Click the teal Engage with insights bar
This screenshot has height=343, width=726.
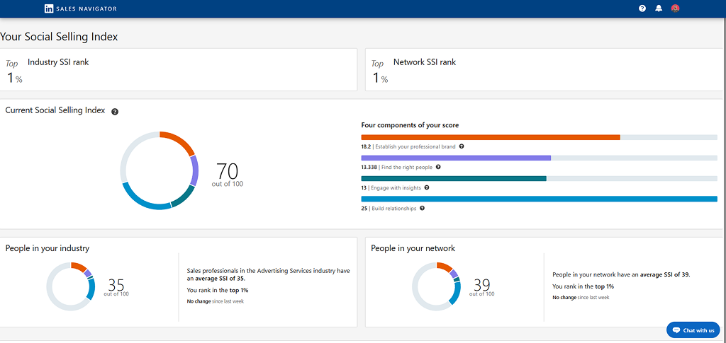(x=454, y=178)
